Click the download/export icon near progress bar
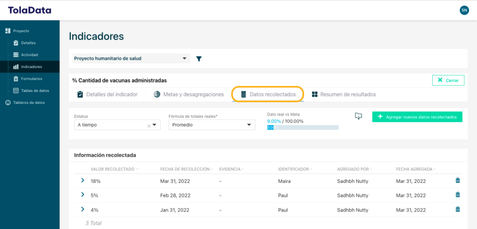 (358, 116)
